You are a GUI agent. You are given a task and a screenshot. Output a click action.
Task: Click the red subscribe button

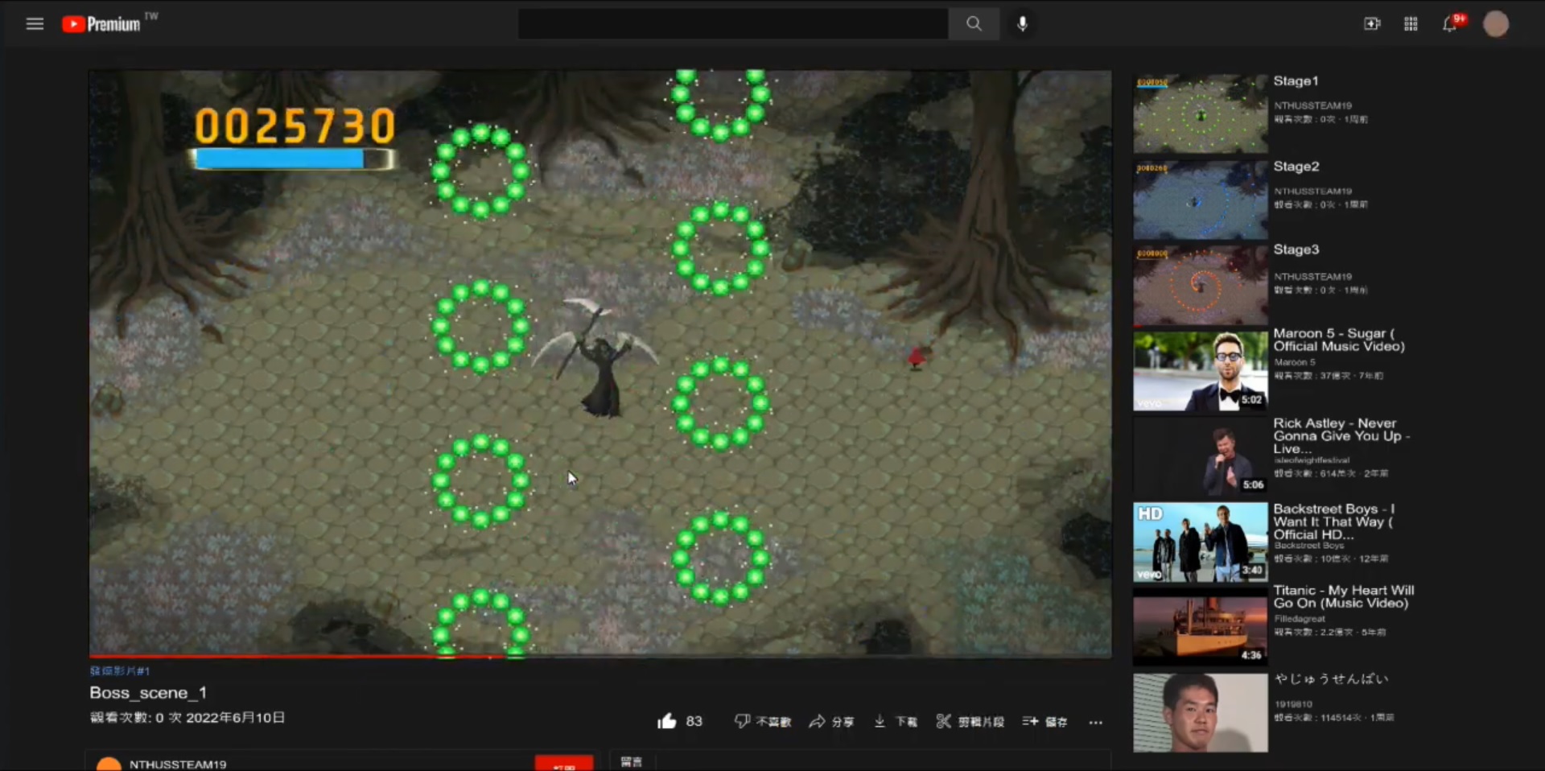pos(564,763)
